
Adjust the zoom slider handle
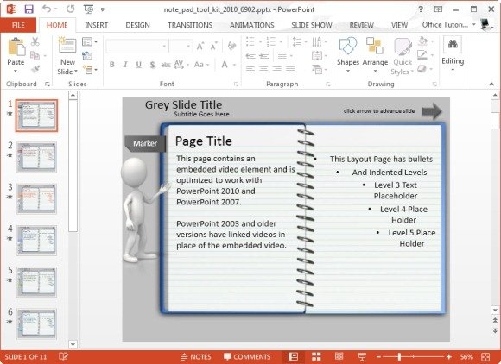click(399, 356)
